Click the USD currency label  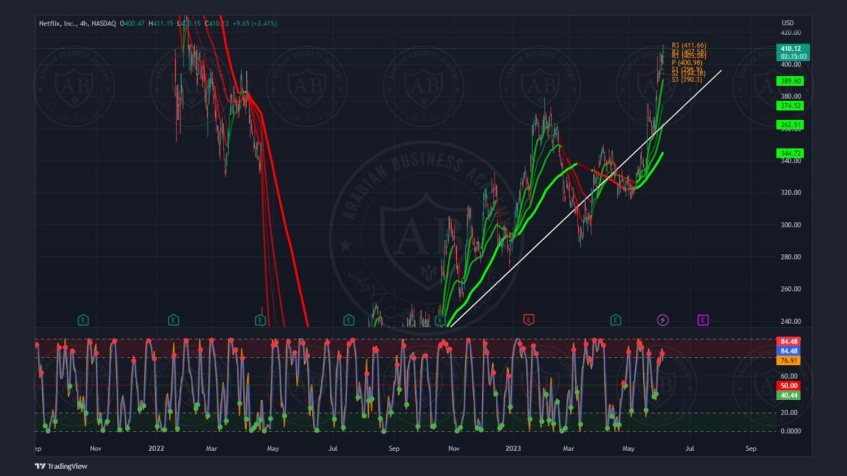pyautogui.click(x=788, y=23)
